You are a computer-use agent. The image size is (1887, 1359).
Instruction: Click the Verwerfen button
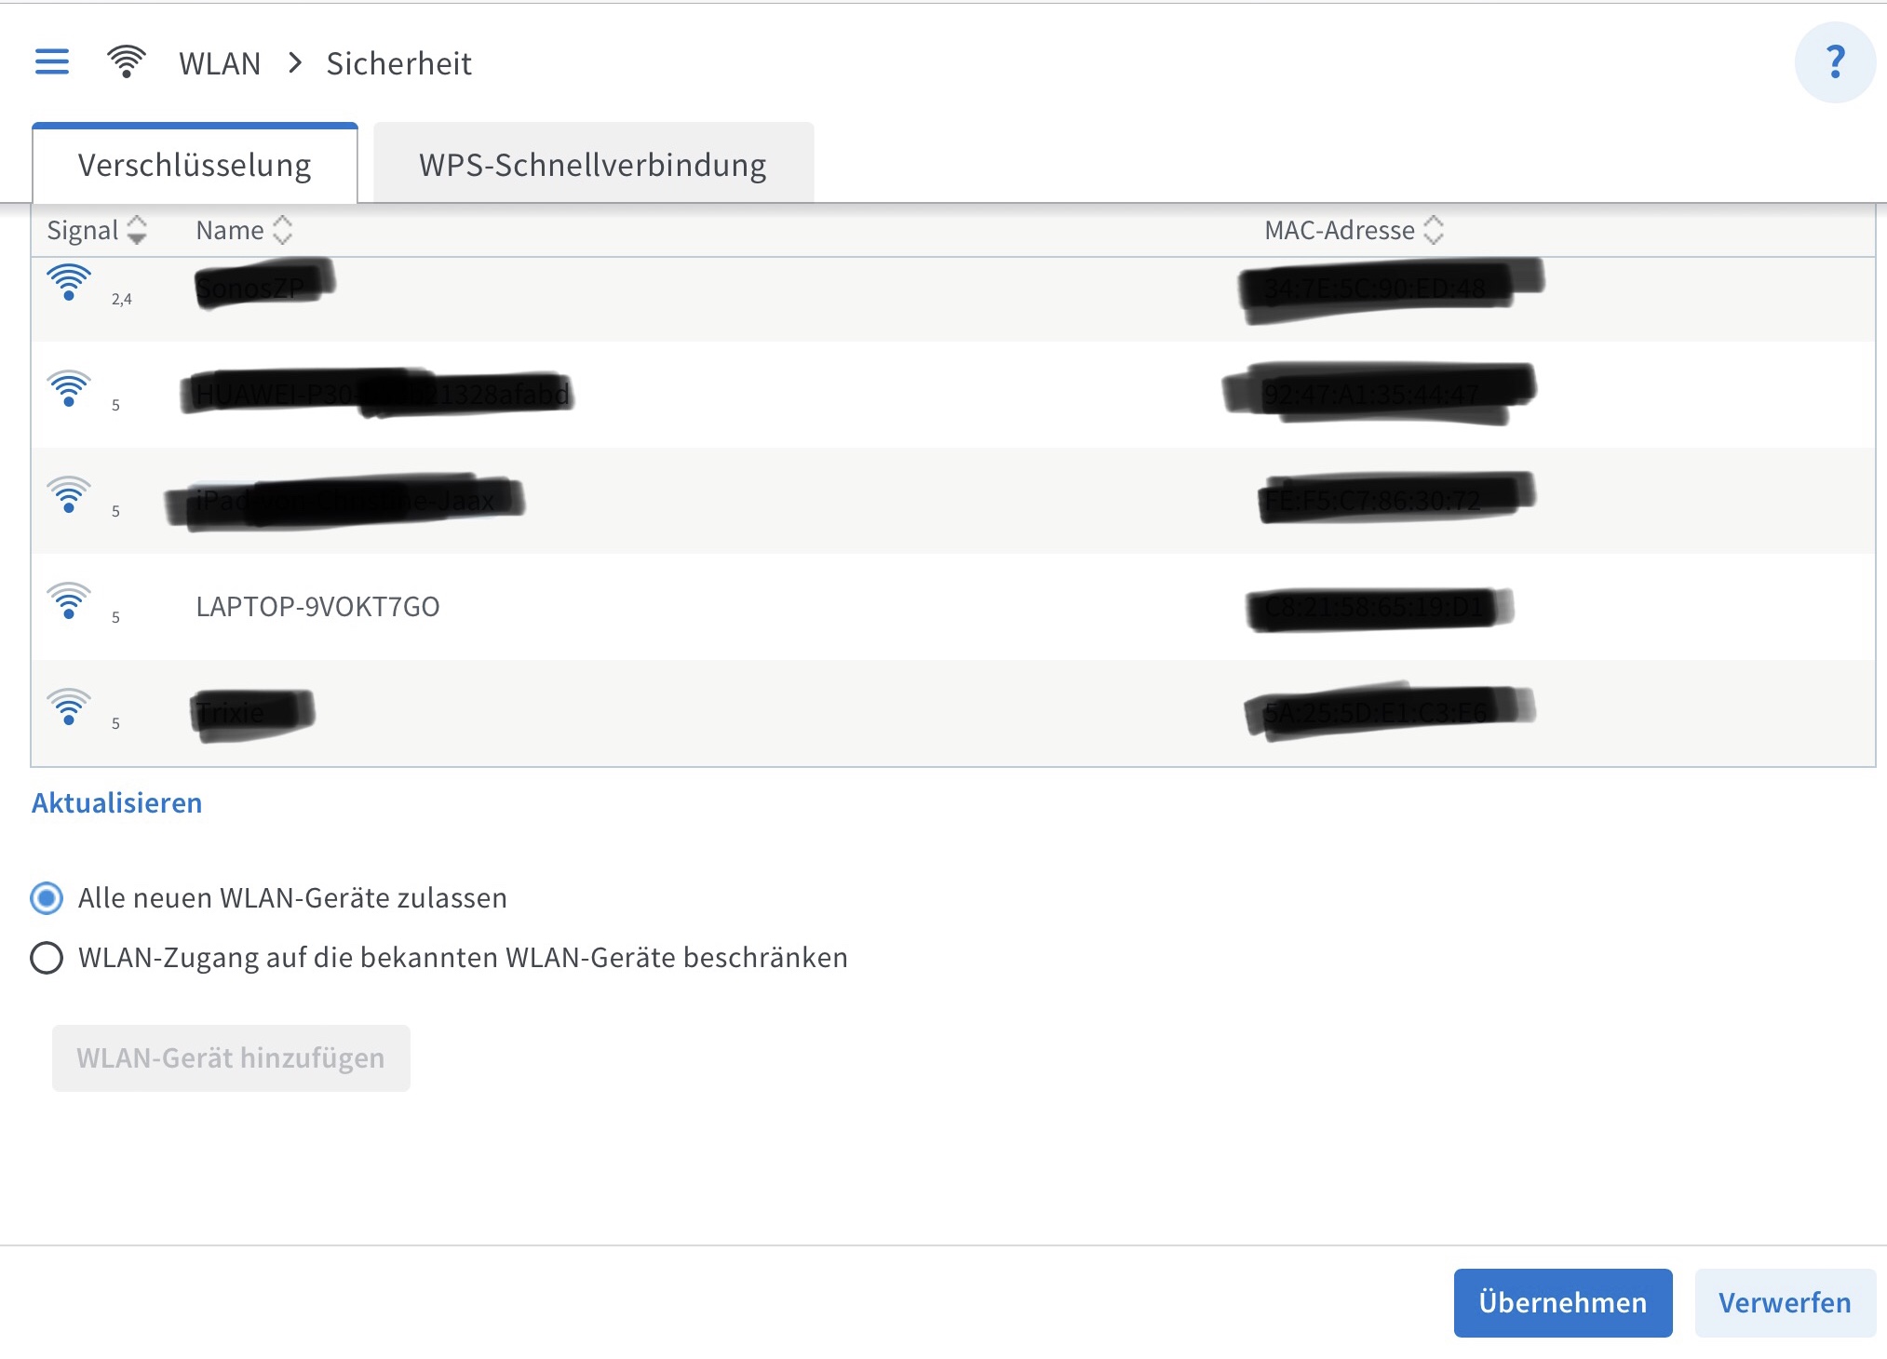tap(1784, 1302)
